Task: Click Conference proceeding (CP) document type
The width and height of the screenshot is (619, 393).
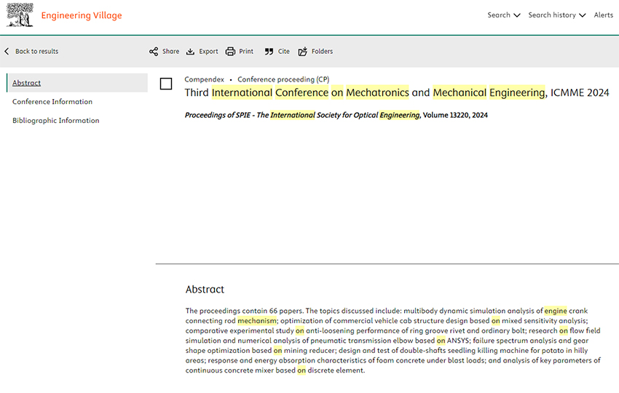Action: coord(283,79)
